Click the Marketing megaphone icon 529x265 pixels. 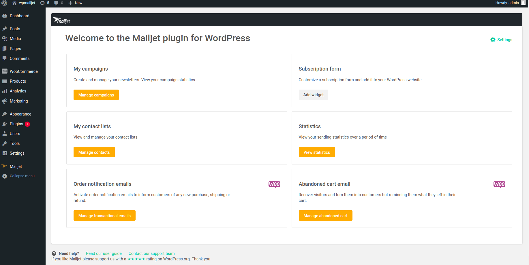(x=5, y=101)
